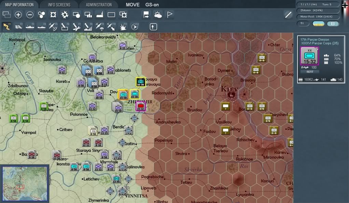Image resolution: width=349 pixels, height=203 pixels.
Task: Click the REFIT button
Action: (x=310, y=72)
